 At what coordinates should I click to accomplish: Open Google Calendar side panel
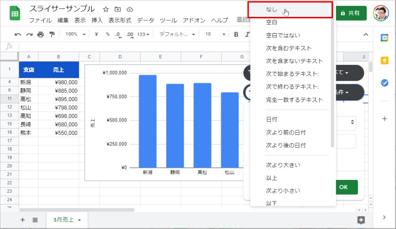tap(385, 38)
